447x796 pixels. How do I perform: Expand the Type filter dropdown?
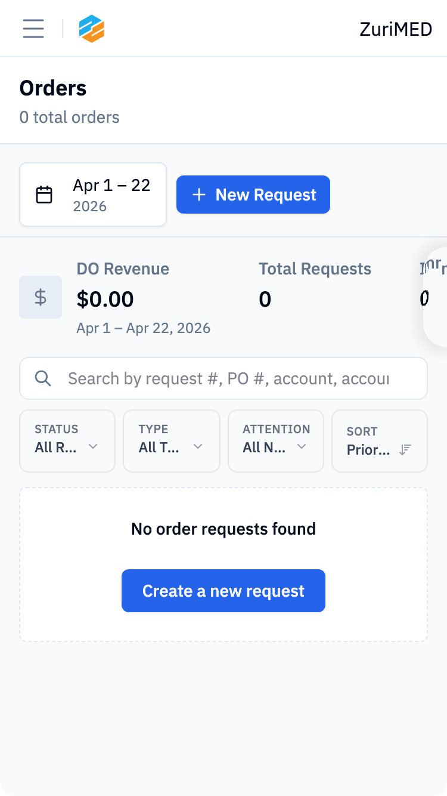(x=172, y=441)
